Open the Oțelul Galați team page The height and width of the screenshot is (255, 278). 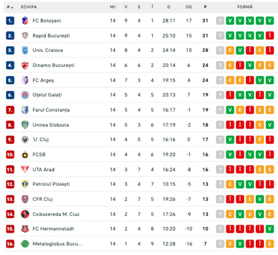tap(47, 95)
